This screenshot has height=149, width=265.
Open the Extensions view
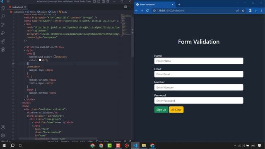tap(3, 41)
